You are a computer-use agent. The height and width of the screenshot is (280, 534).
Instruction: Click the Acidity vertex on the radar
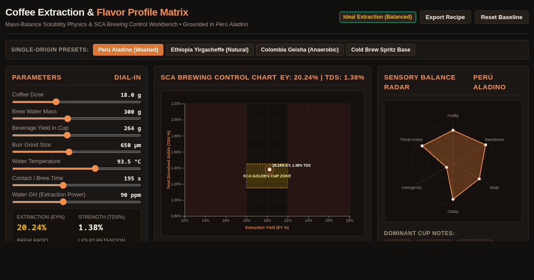(x=453, y=130)
